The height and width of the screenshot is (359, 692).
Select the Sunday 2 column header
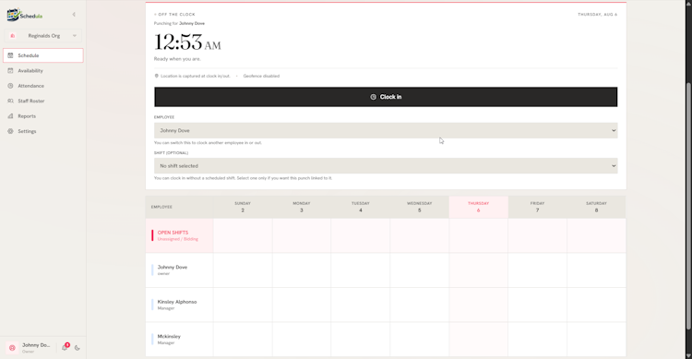click(243, 207)
